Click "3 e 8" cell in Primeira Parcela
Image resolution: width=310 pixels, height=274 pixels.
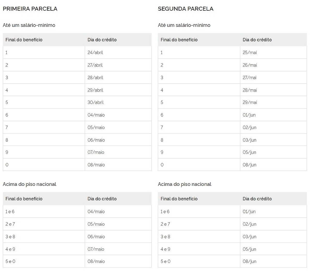[10, 237]
